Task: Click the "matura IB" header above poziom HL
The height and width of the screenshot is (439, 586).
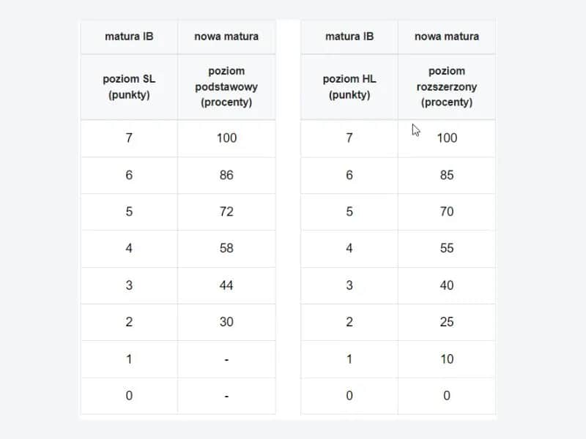Action: point(349,36)
